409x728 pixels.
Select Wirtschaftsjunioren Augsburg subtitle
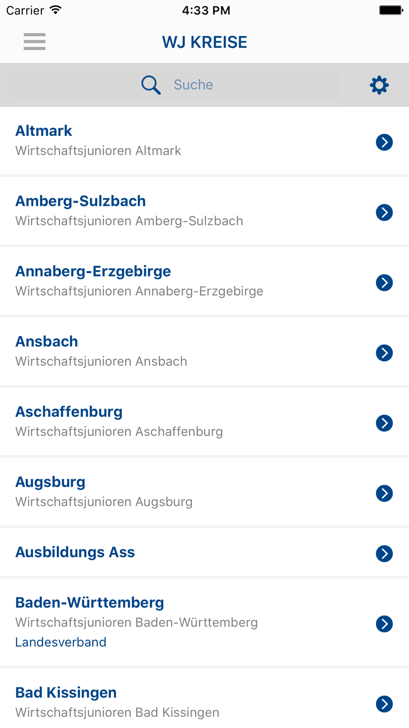(x=104, y=502)
